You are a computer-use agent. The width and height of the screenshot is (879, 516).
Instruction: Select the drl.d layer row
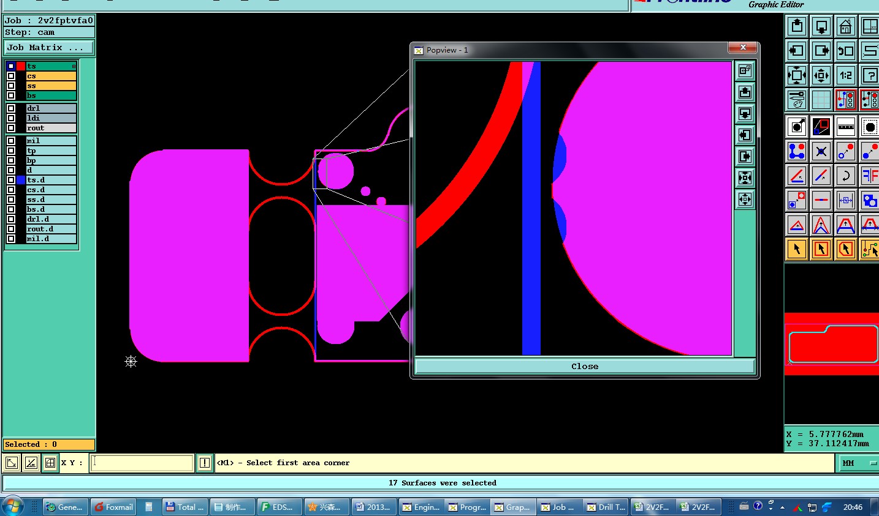coord(51,219)
